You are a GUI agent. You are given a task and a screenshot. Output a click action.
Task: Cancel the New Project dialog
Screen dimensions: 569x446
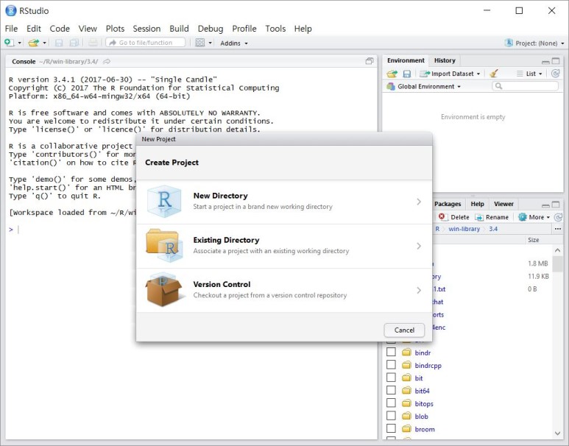pyautogui.click(x=404, y=330)
